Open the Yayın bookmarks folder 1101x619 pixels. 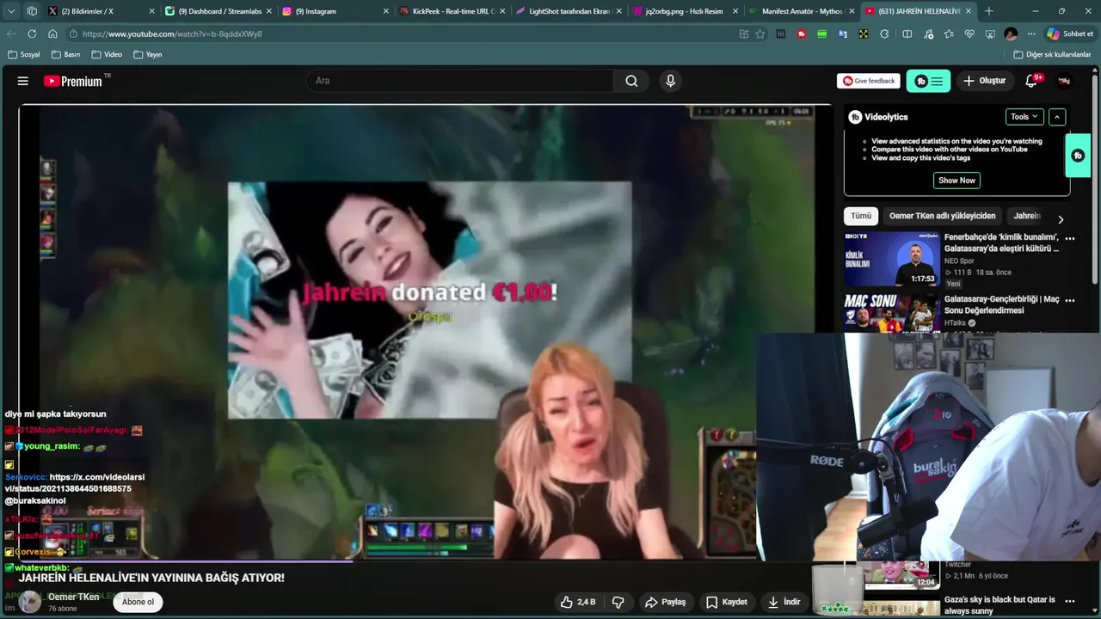pyautogui.click(x=147, y=54)
